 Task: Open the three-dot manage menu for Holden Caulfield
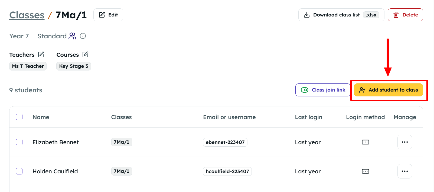[x=404, y=171]
